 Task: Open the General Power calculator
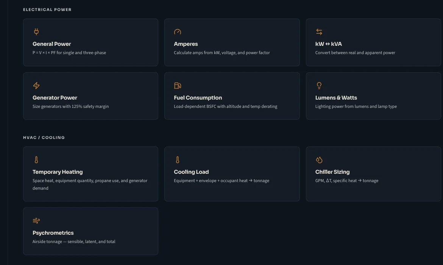point(91,42)
